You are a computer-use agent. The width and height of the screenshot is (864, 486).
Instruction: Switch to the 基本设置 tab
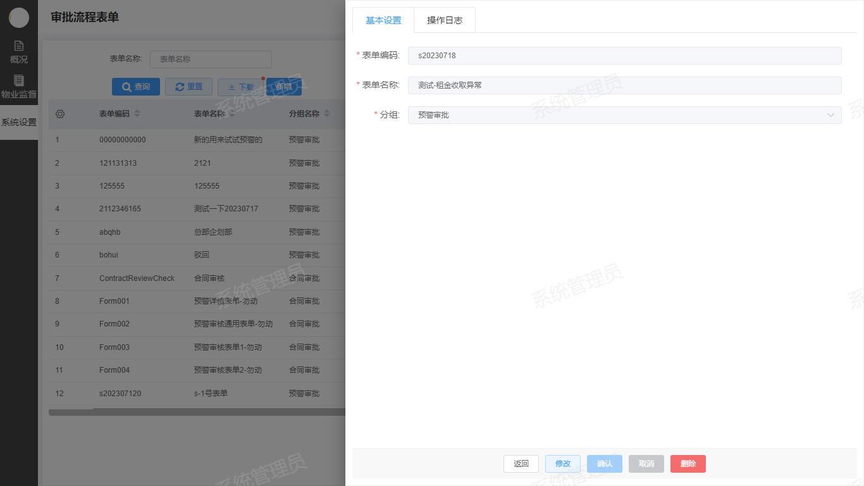pyautogui.click(x=383, y=20)
